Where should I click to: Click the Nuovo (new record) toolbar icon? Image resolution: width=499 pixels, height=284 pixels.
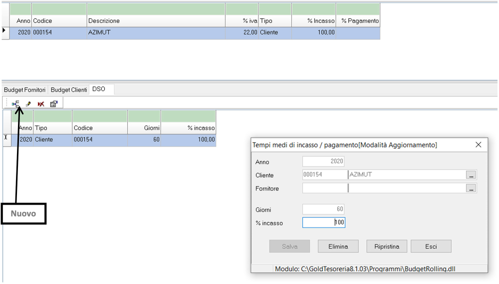tap(16, 104)
